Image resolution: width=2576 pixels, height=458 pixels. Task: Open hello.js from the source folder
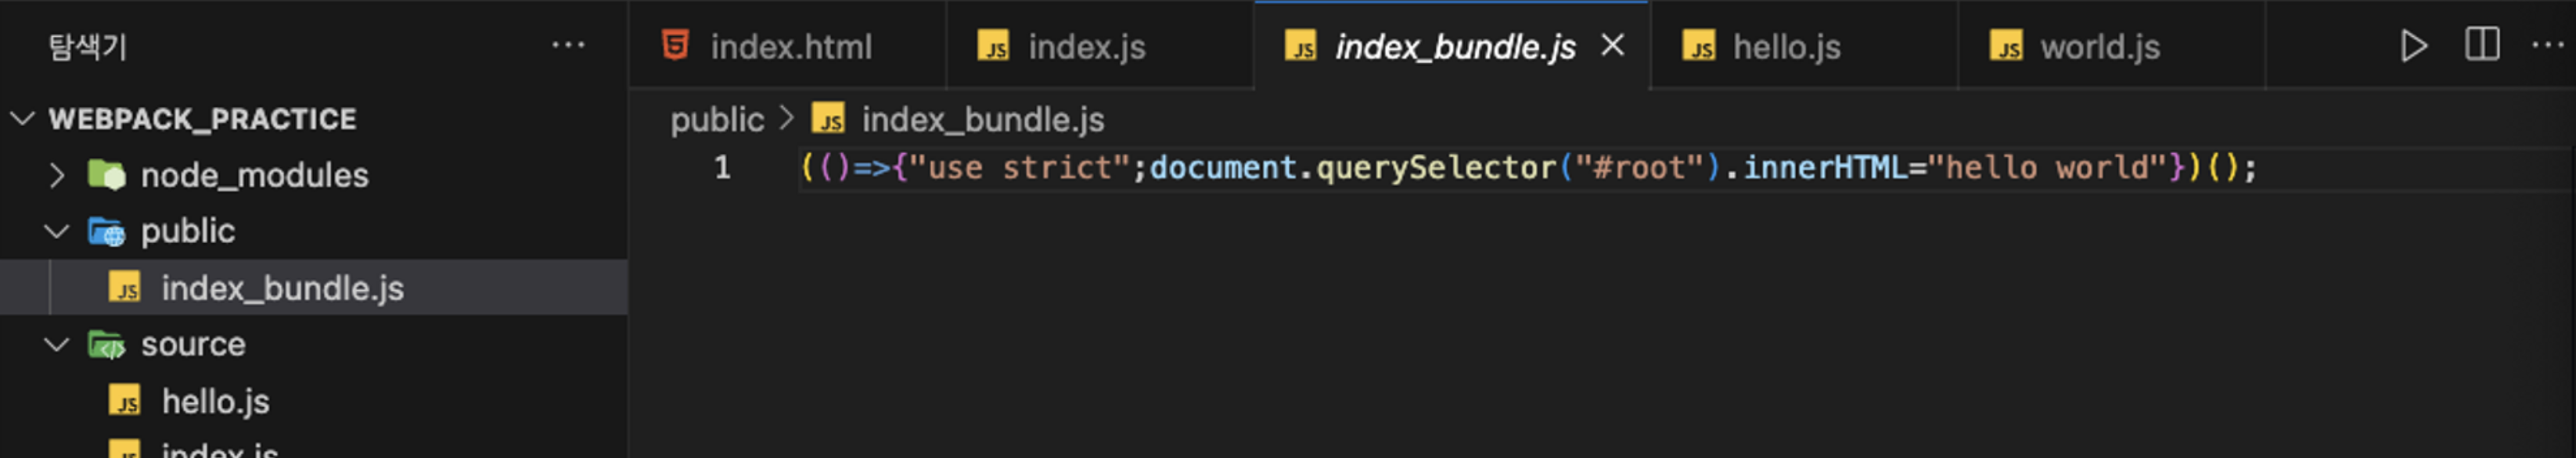(x=314, y=401)
